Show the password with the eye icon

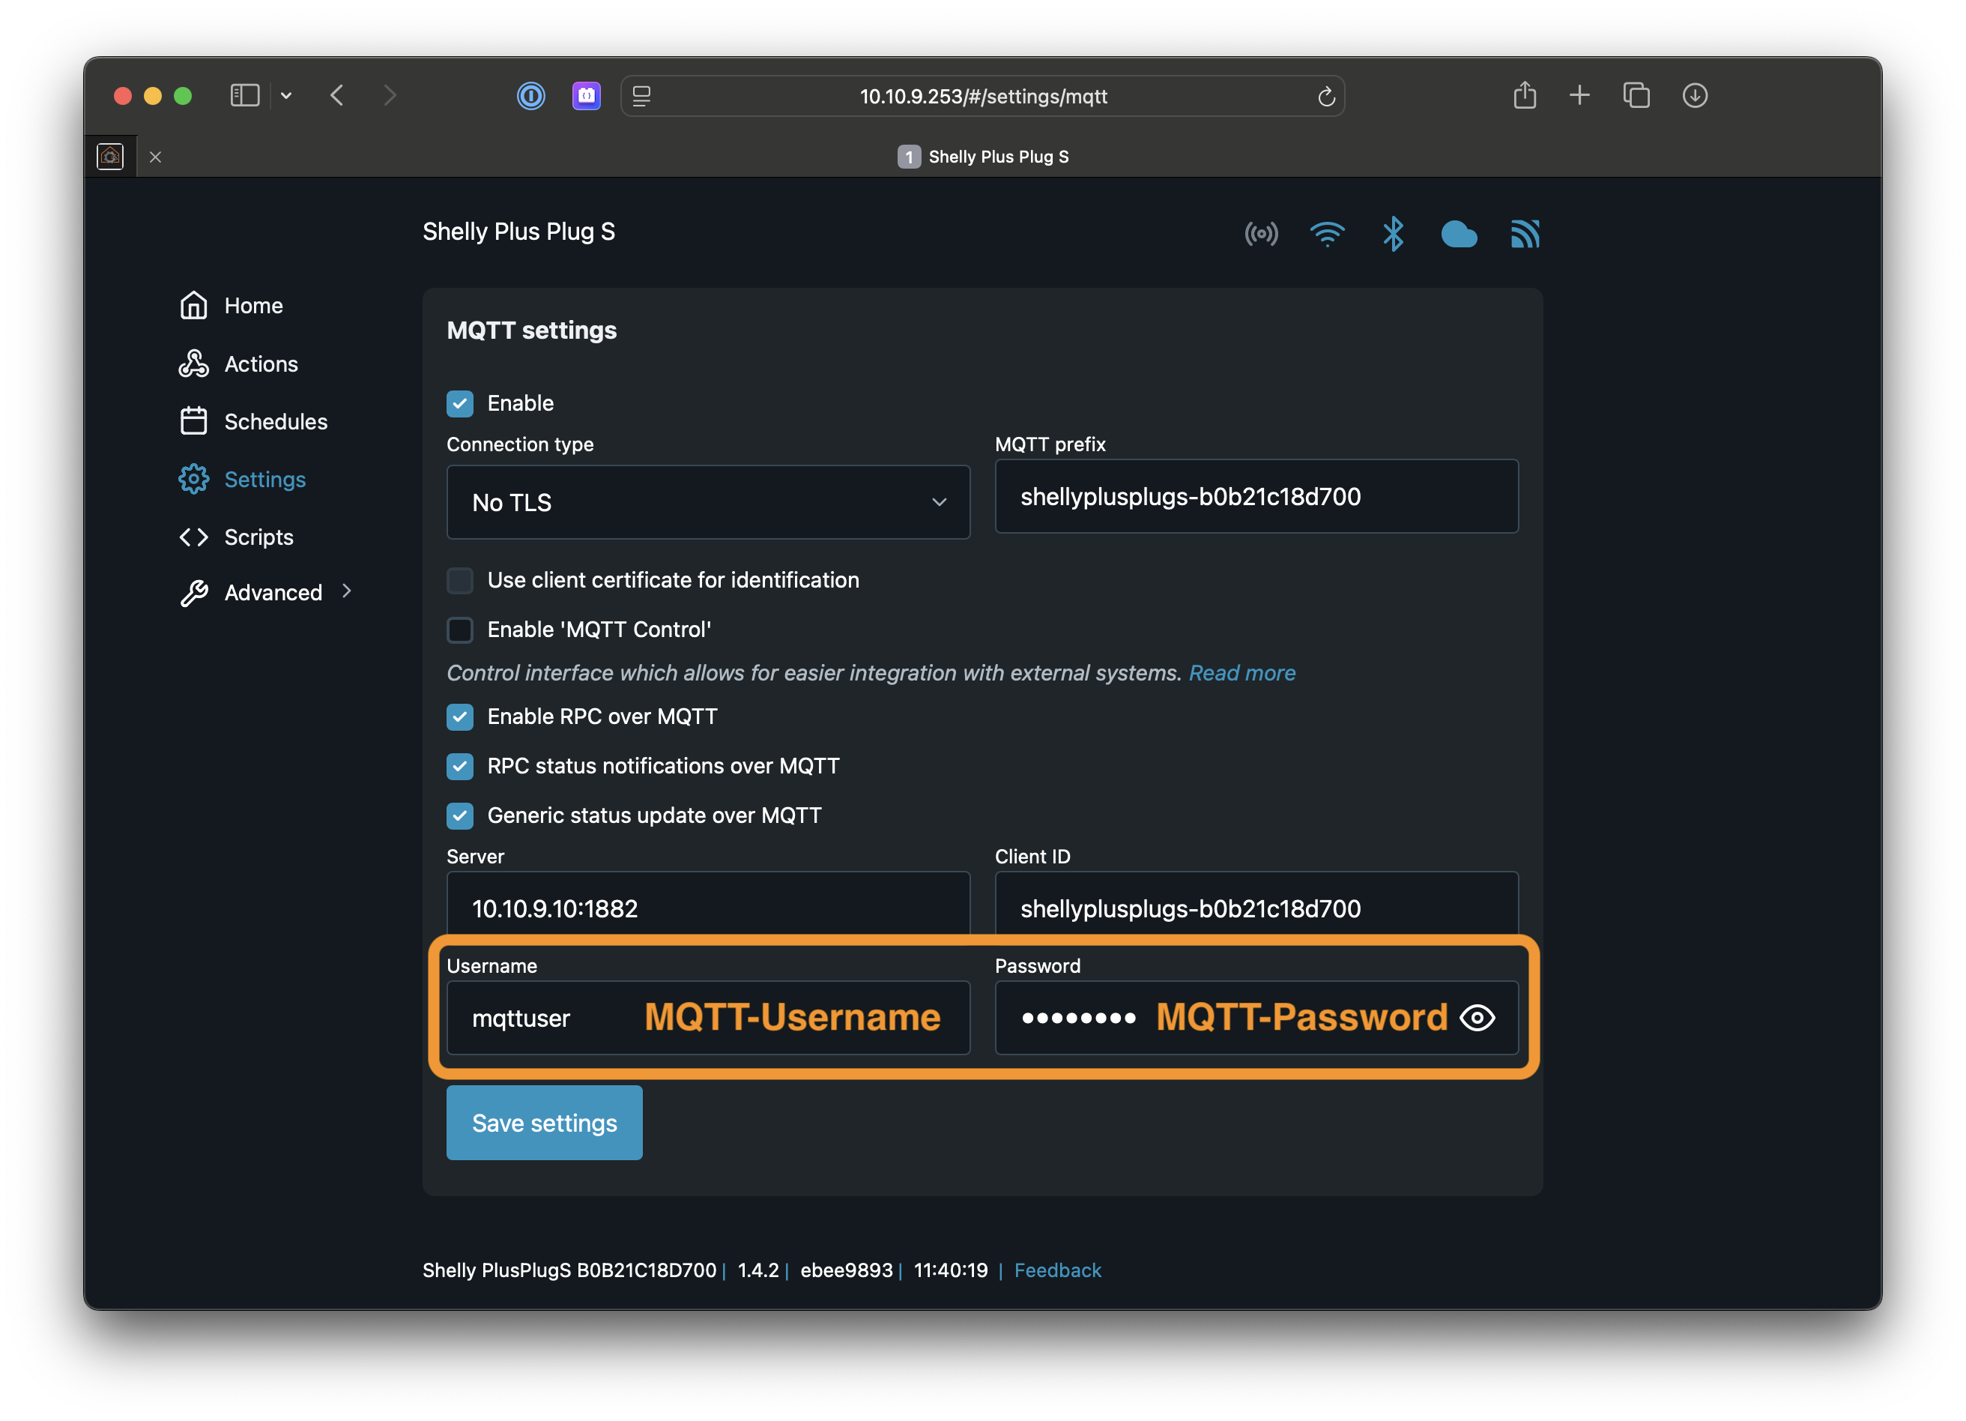pyautogui.click(x=1477, y=1018)
